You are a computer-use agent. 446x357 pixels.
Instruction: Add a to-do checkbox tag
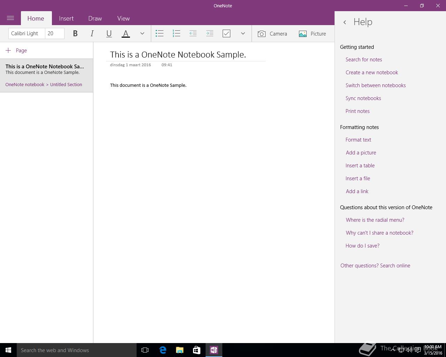pos(226,33)
